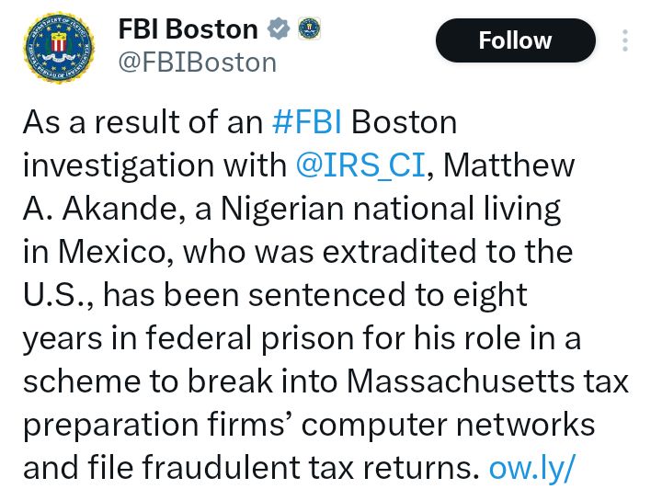Click the word "Mexico" in the post
The image size is (662, 489).
pos(106,253)
